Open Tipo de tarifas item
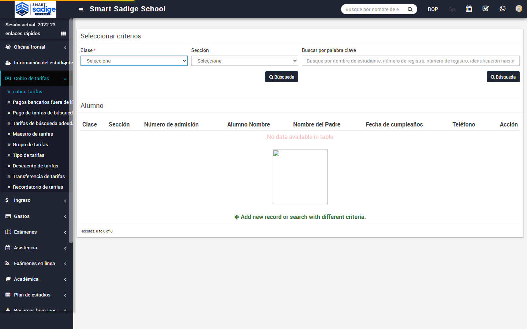 29,155
